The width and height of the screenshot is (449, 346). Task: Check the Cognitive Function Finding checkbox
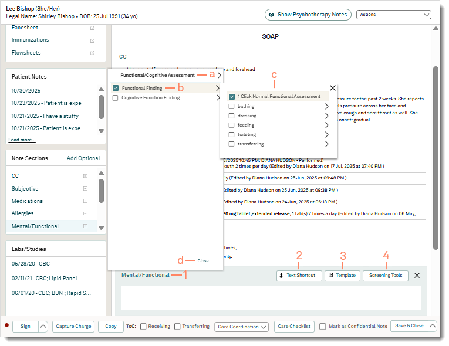click(x=116, y=98)
